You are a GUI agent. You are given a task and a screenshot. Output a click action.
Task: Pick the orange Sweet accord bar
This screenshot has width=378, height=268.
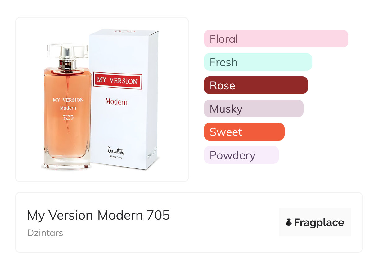pos(244,132)
